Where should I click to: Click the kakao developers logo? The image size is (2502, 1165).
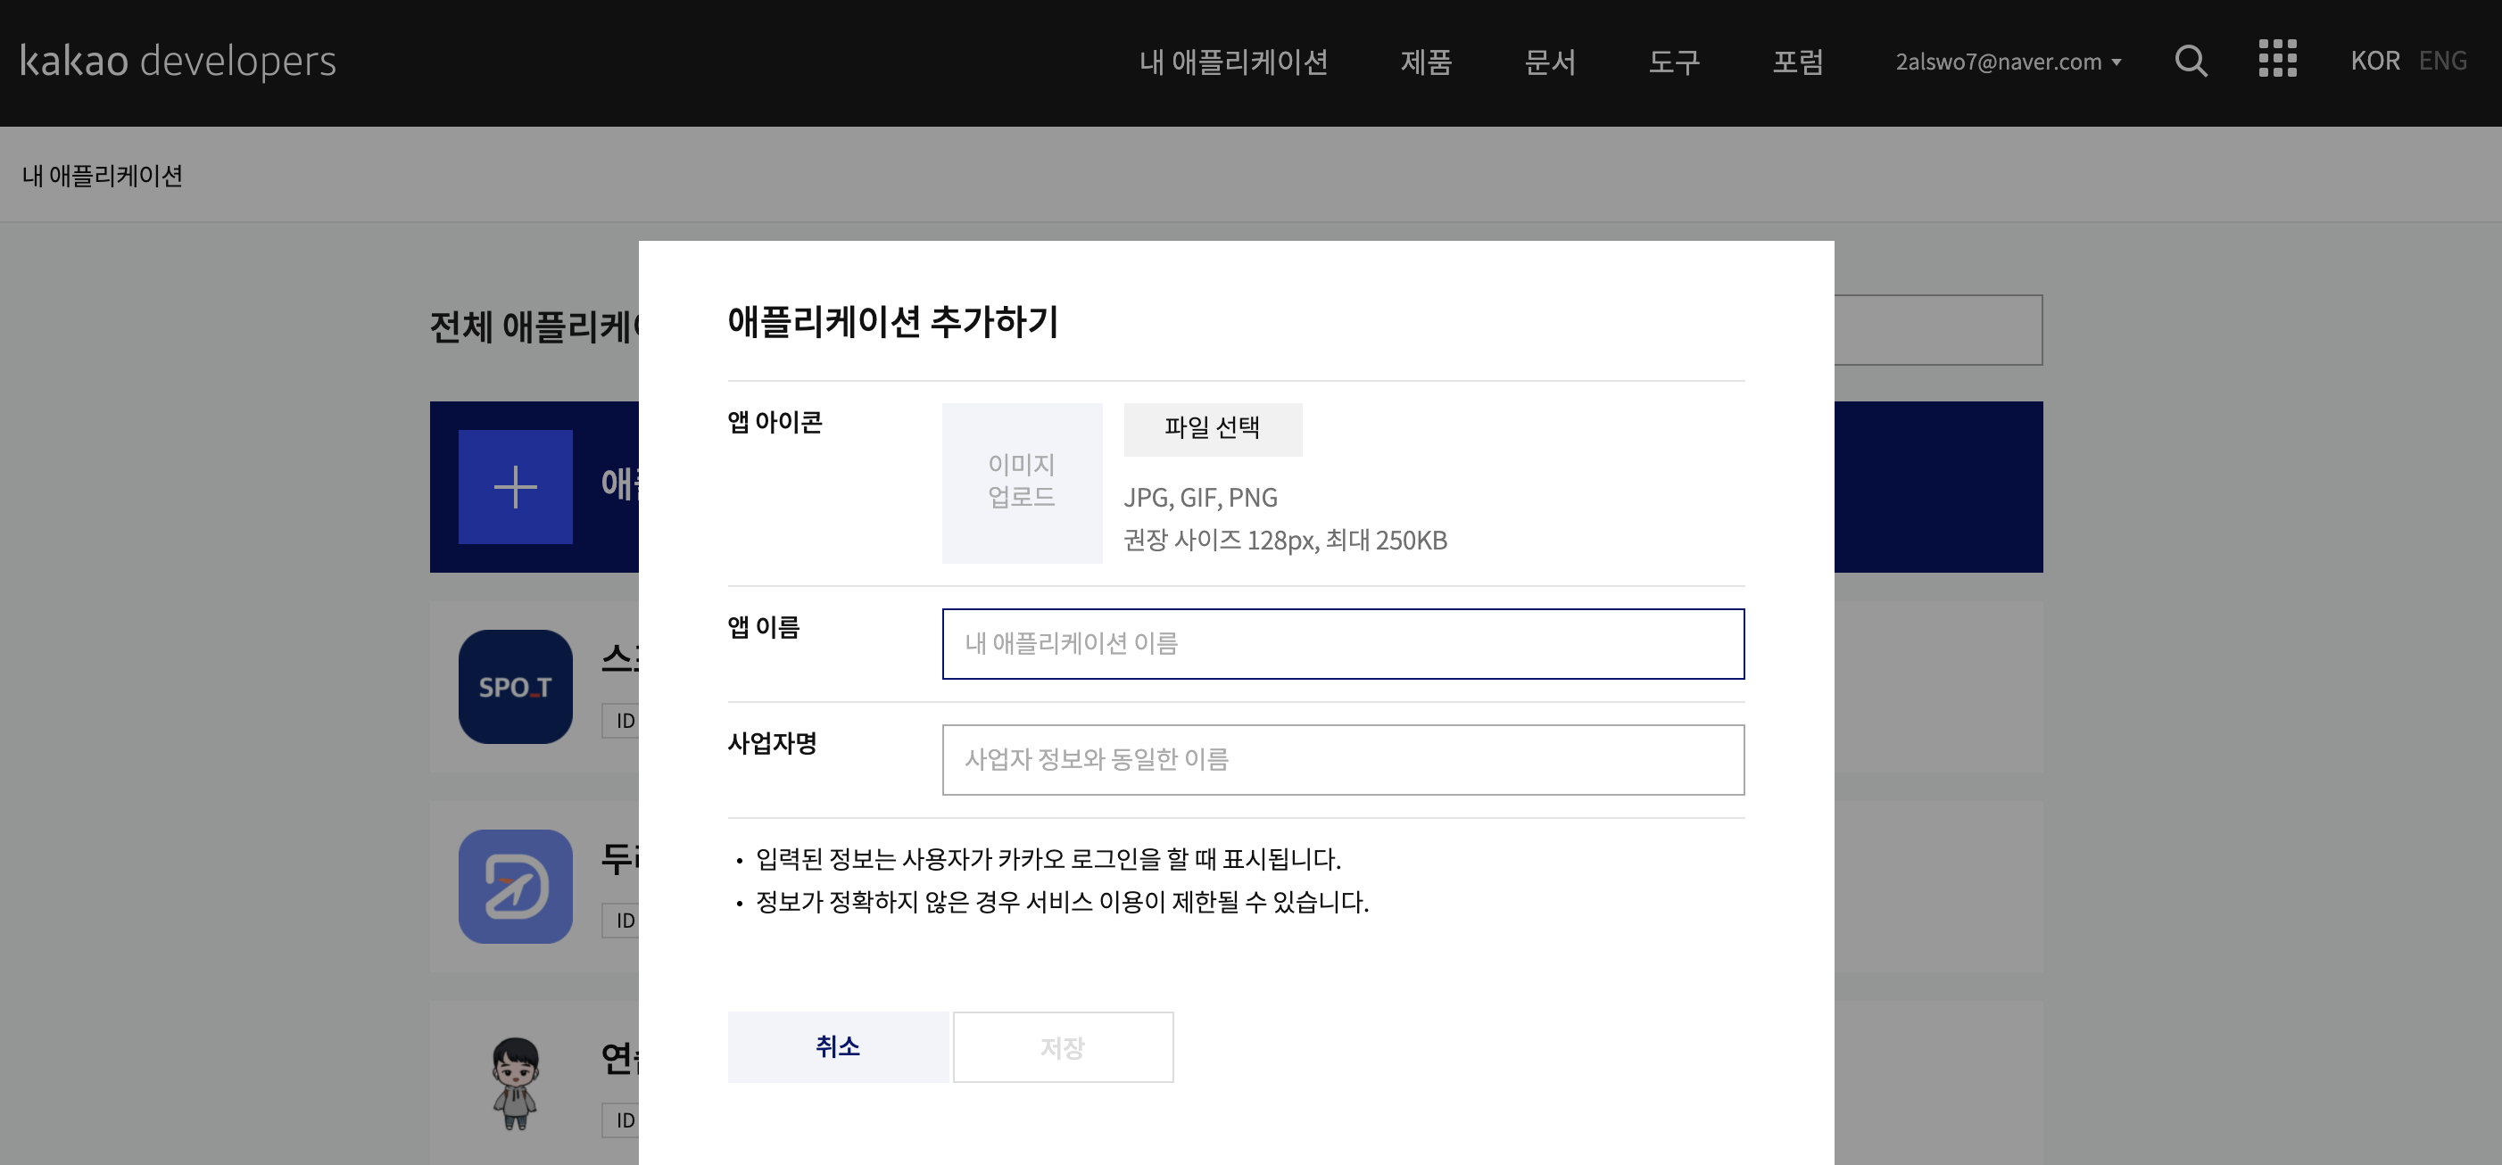point(178,62)
